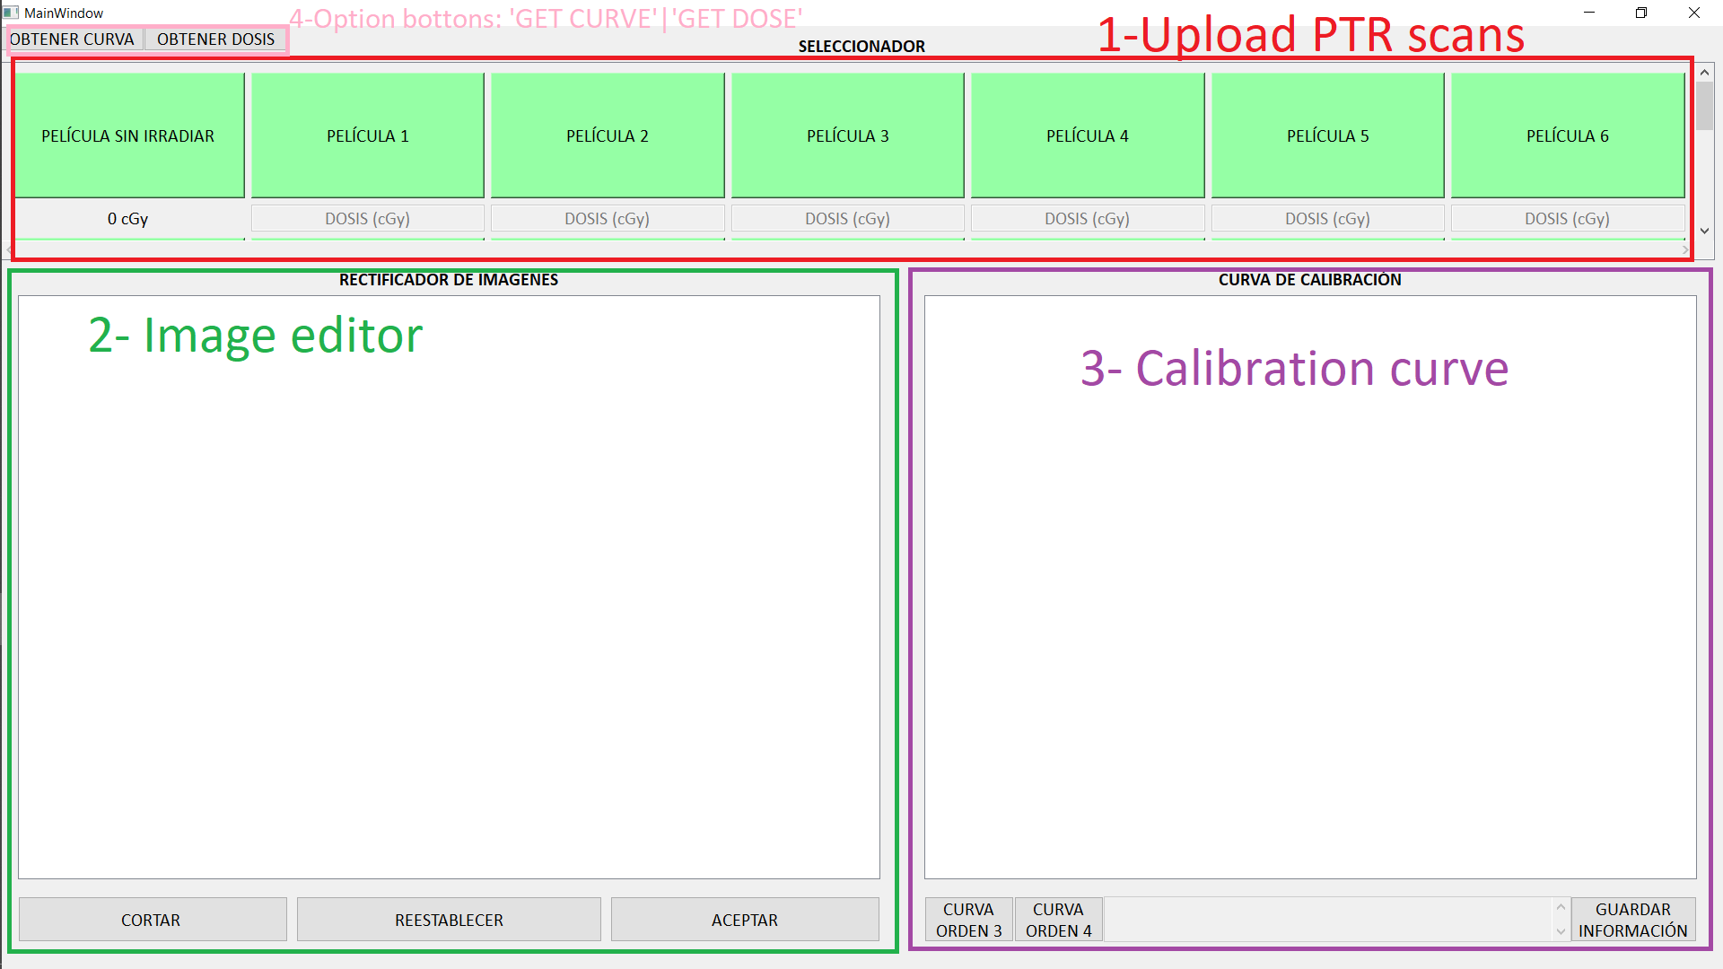Click GUARDAR INFORMACIÓN to save results
The width and height of the screenshot is (1723, 969).
1632,920
